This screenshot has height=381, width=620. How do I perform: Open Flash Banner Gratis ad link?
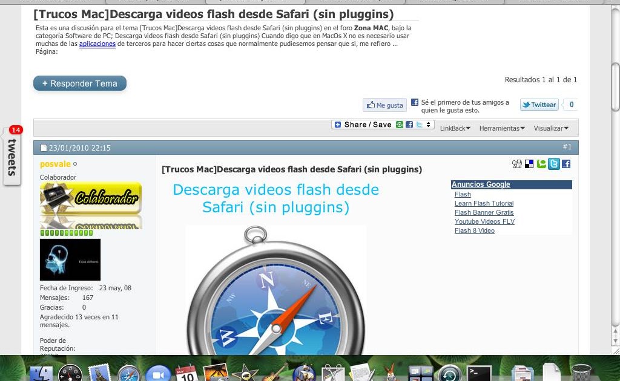click(484, 212)
